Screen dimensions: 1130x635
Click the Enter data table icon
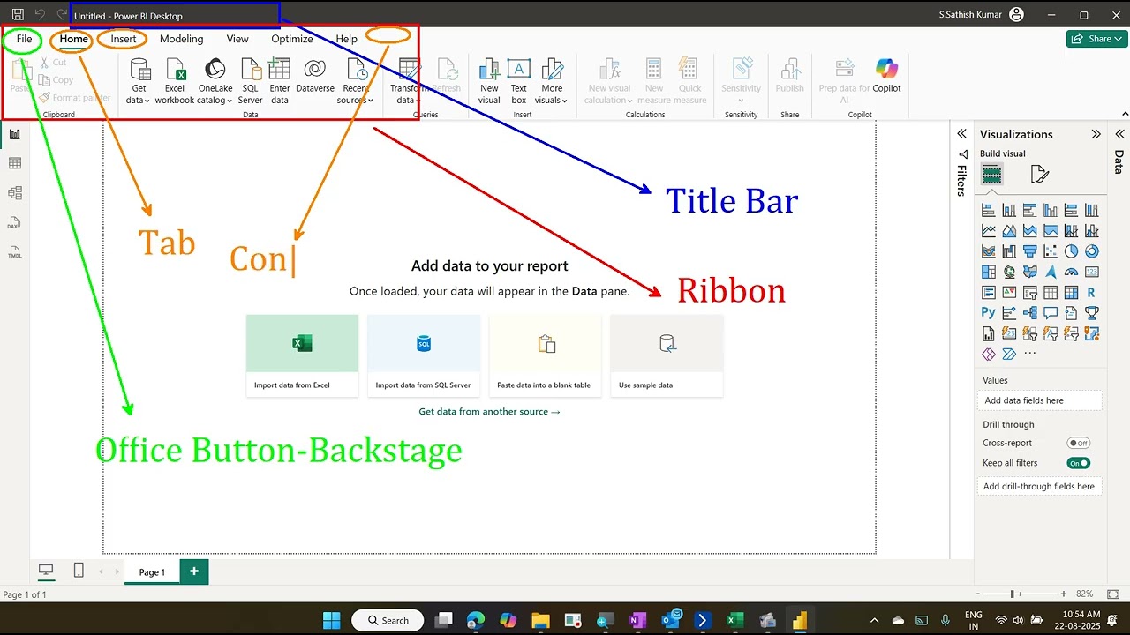point(280,69)
